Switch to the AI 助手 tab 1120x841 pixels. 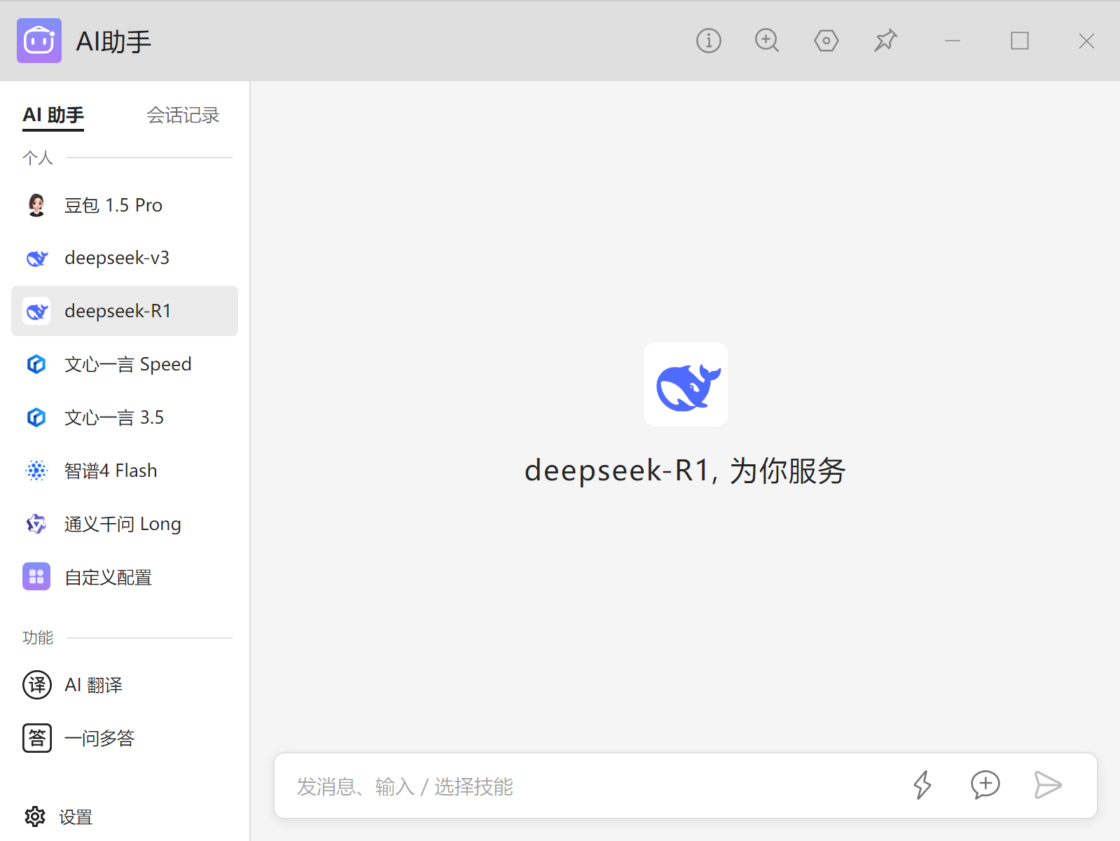53,116
